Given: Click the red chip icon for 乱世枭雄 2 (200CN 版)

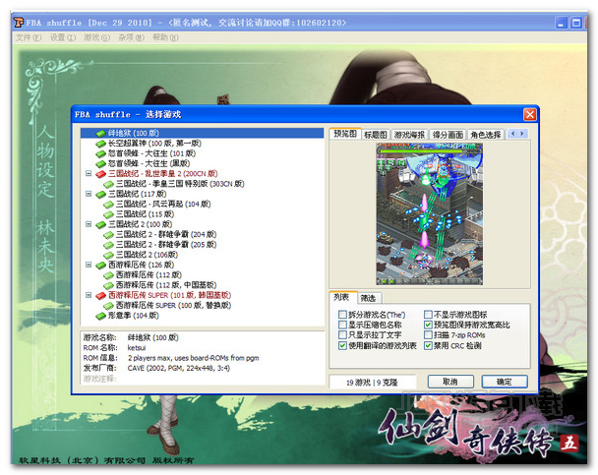Looking at the screenshot, I should [100, 174].
